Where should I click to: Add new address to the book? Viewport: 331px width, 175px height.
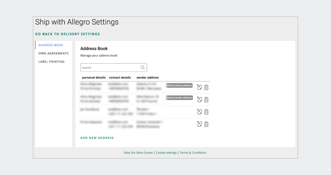tap(97, 138)
